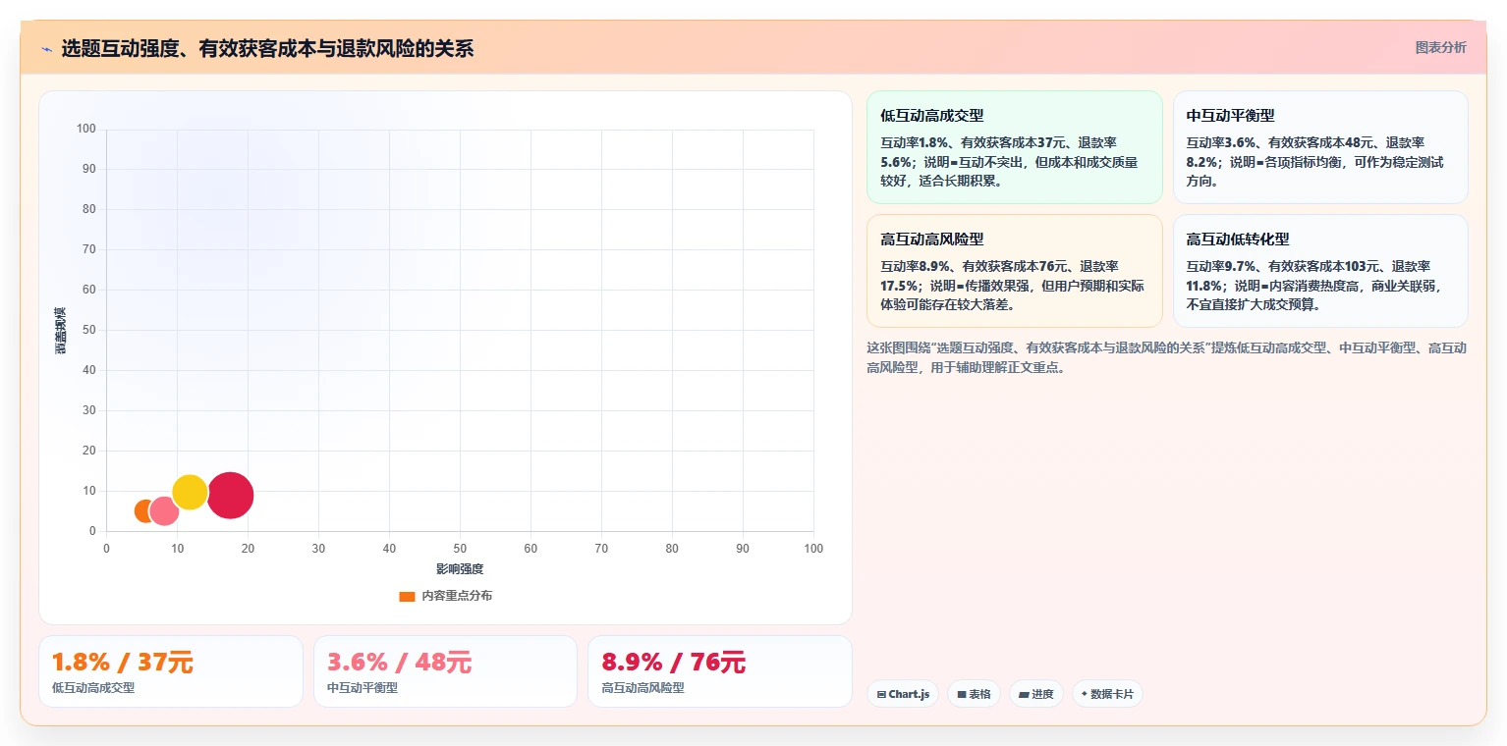Click the 内容重点分布 legend text
Screen dimensions: 1507x746
point(457,597)
